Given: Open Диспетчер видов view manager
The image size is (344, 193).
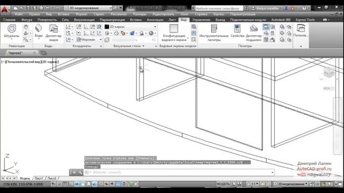Looking at the screenshot, I should [53, 33].
